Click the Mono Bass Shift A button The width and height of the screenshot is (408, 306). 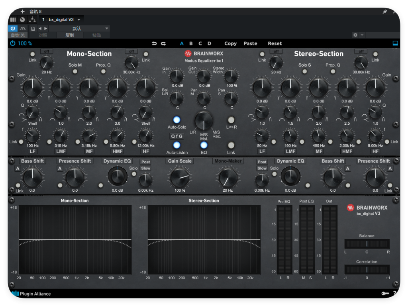(18, 169)
